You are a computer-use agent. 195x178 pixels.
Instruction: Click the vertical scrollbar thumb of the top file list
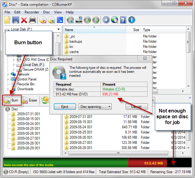(x=188, y=42)
